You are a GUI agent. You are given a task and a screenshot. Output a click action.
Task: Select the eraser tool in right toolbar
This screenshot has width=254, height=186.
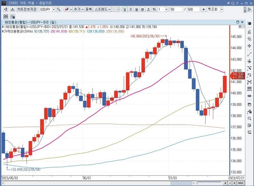tap(249, 31)
